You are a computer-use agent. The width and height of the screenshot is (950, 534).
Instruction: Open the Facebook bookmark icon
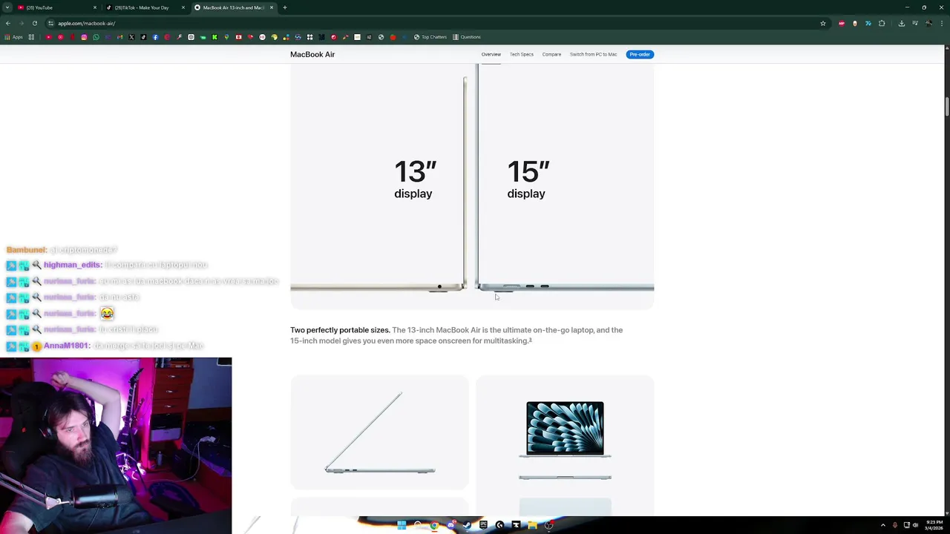click(x=155, y=37)
